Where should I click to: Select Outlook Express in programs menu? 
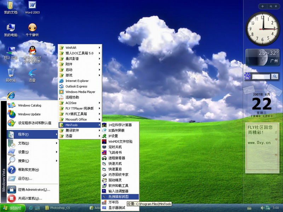(x=80, y=86)
